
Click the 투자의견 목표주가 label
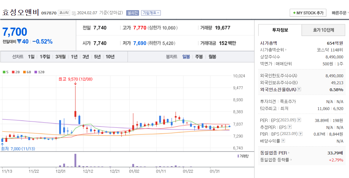point(278,102)
